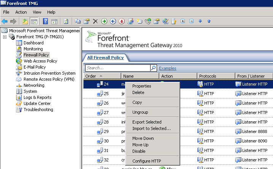Sort by the Name column header
The height and width of the screenshot is (169, 273).
click(140, 76)
